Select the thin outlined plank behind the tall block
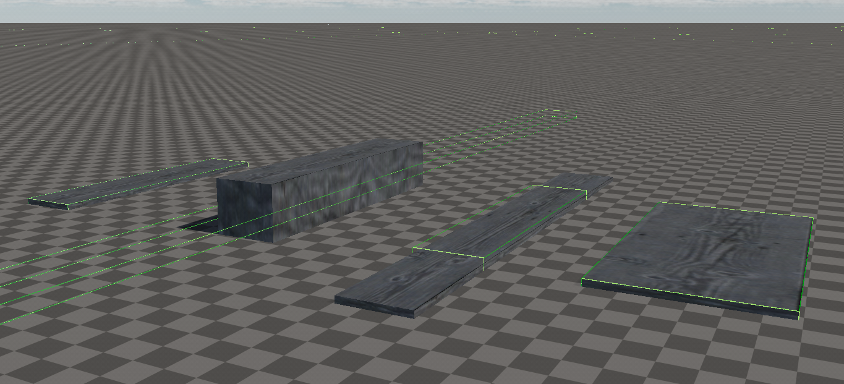The image size is (844, 384). [x=138, y=184]
